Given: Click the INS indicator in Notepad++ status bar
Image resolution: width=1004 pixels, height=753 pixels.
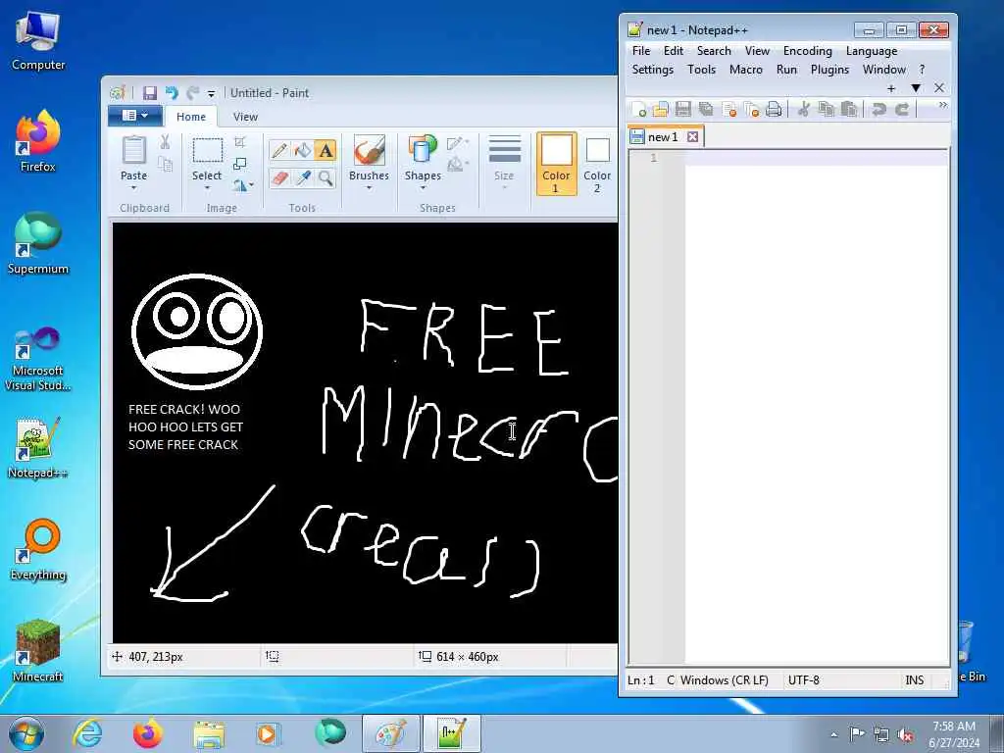Looking at the screenshot, I should (915, 680).
